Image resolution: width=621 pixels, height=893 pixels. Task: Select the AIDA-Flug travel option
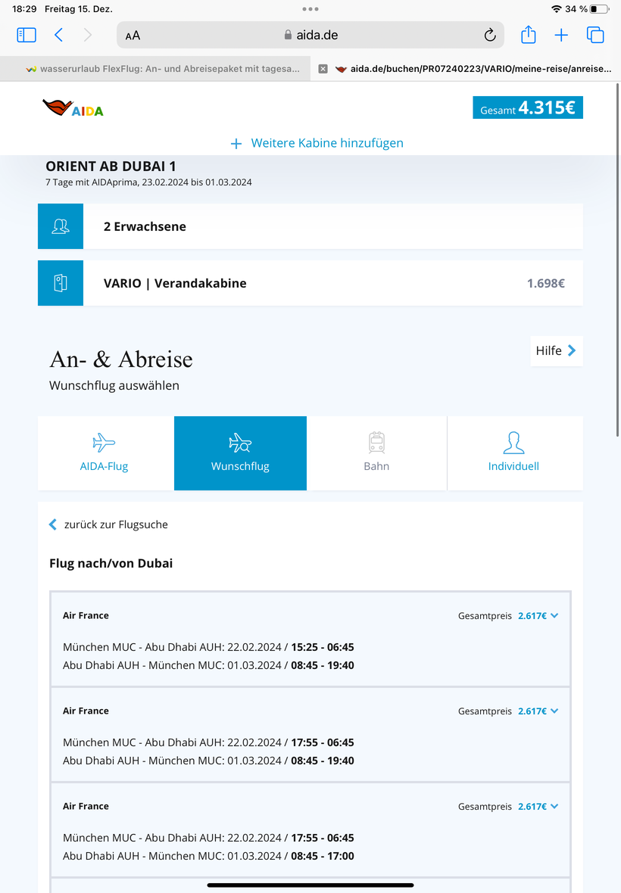pyautogui.click(x=105, y=453)
